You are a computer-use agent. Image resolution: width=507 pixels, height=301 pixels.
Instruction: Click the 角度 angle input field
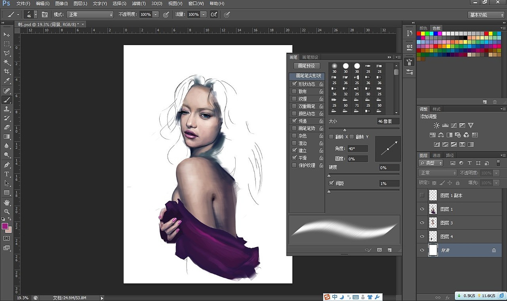[x=357, y=149]
